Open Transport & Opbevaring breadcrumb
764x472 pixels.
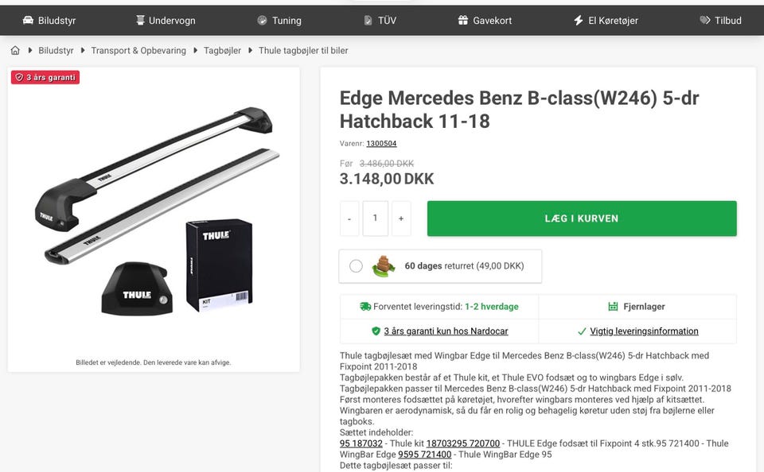click(x=138, y=51)
